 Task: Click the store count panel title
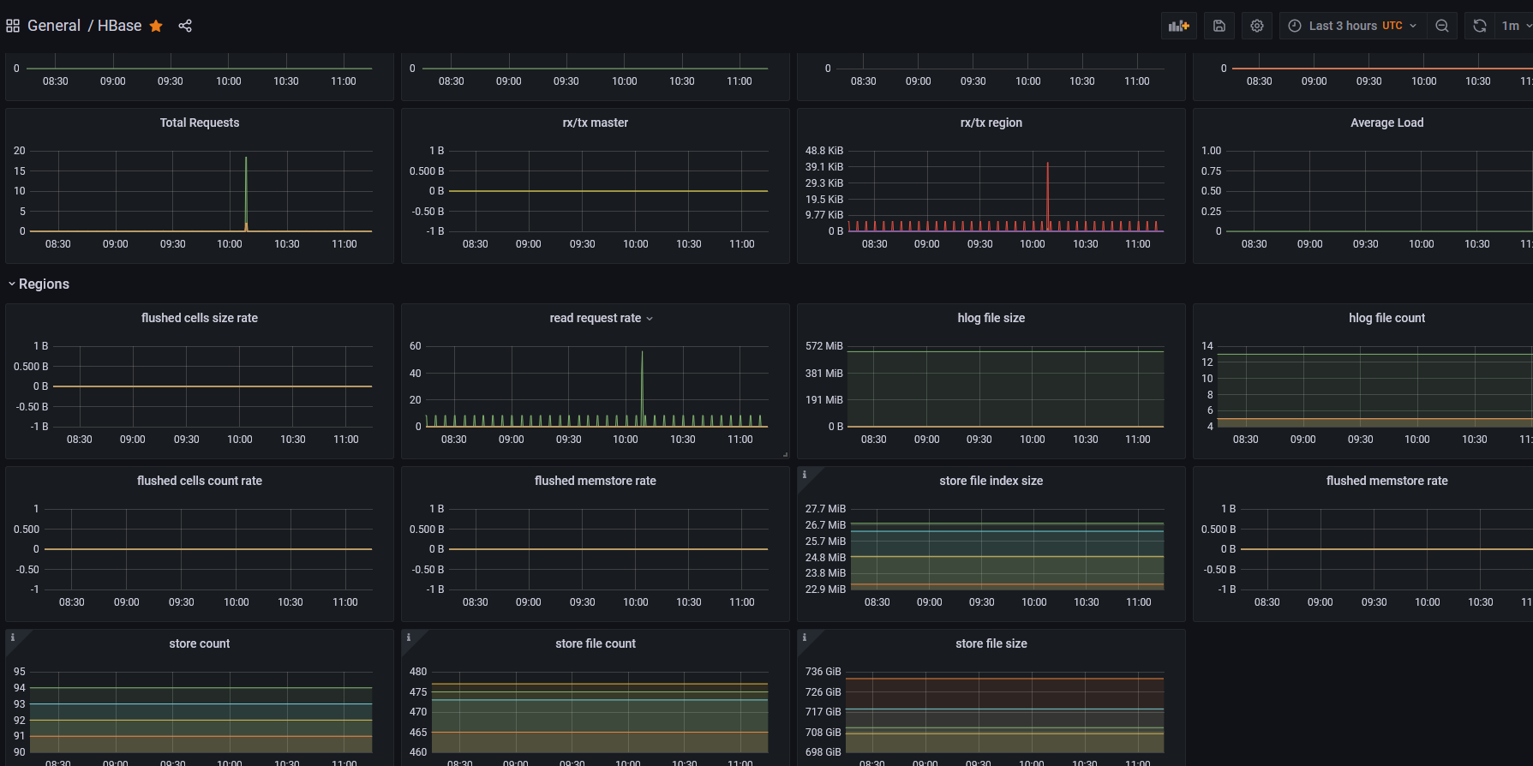(x=200, y=643)
